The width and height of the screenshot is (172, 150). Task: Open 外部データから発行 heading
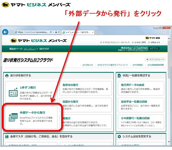pyautogui.click(x=32, y=113)
